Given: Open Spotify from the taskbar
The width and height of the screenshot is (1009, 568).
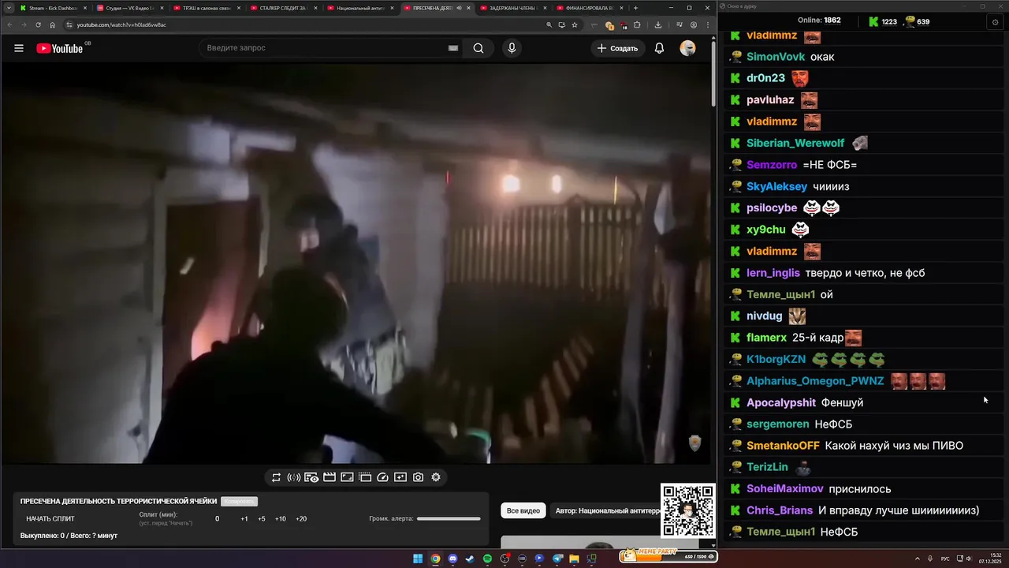Looking at the screenshot, I should coord(487,559).
